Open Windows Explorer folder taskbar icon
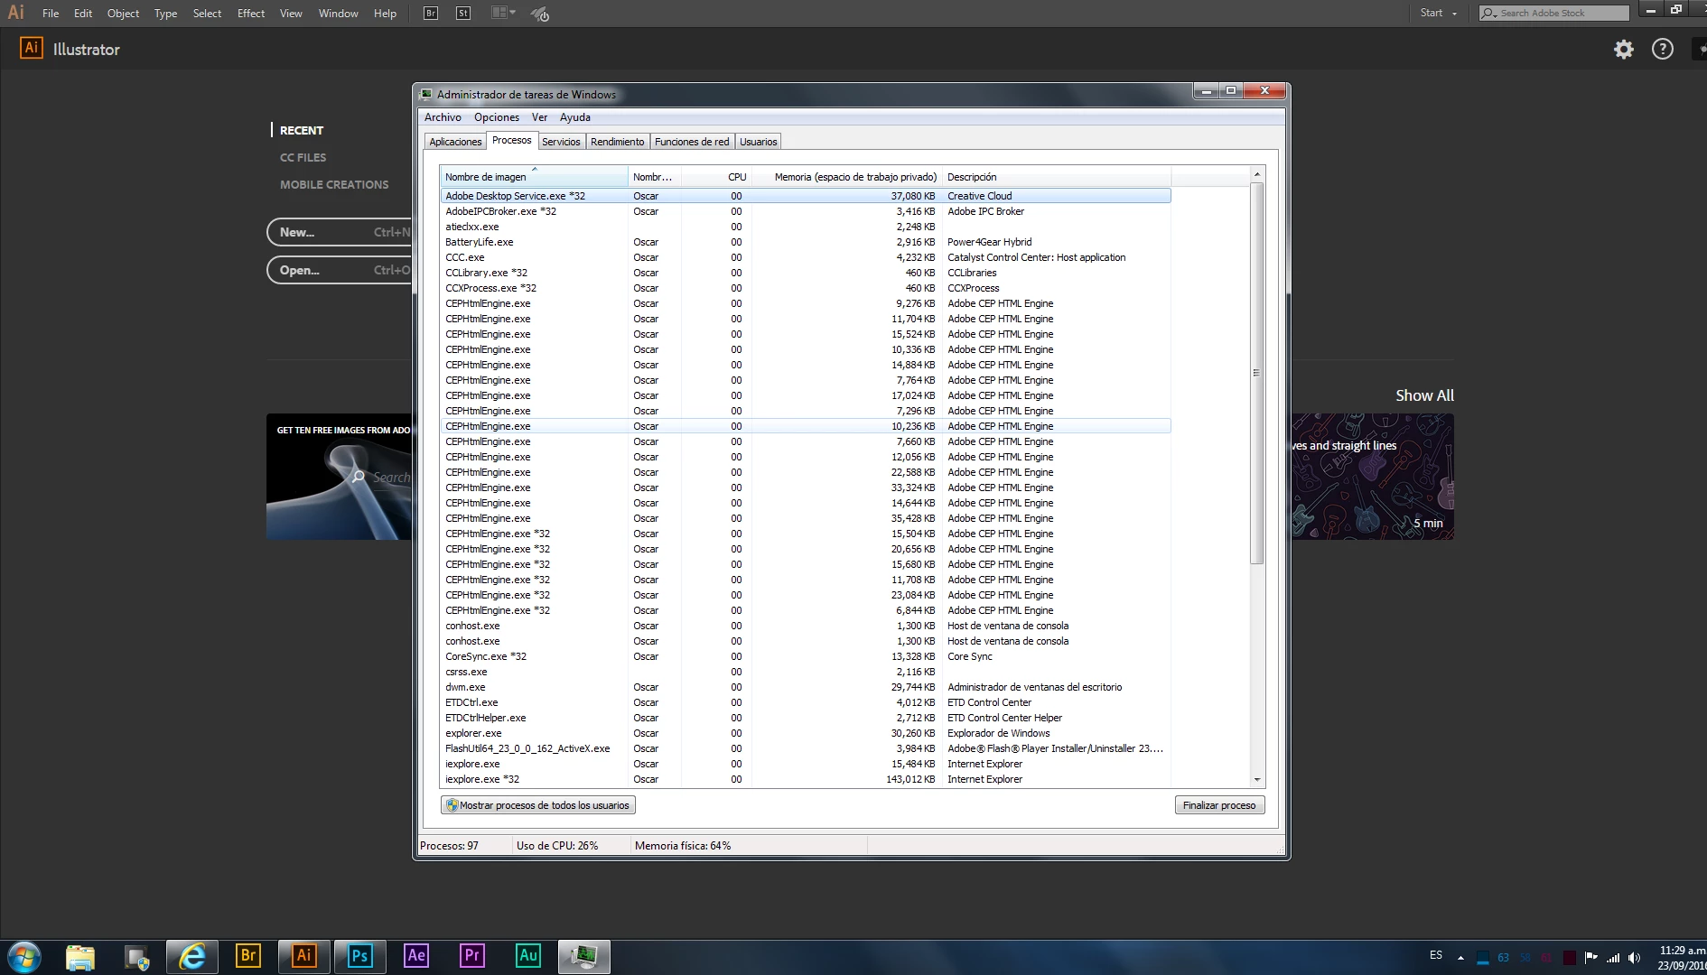1707x975 pixels. coord(80,957)
